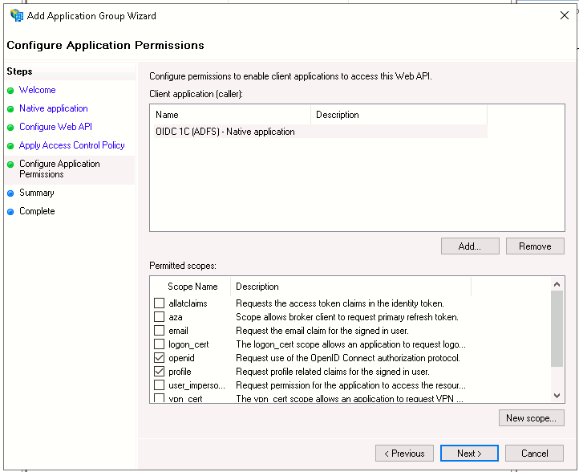579x472 pixels.
Task: Sort by Scope Name column header
Action: (192, 287)
